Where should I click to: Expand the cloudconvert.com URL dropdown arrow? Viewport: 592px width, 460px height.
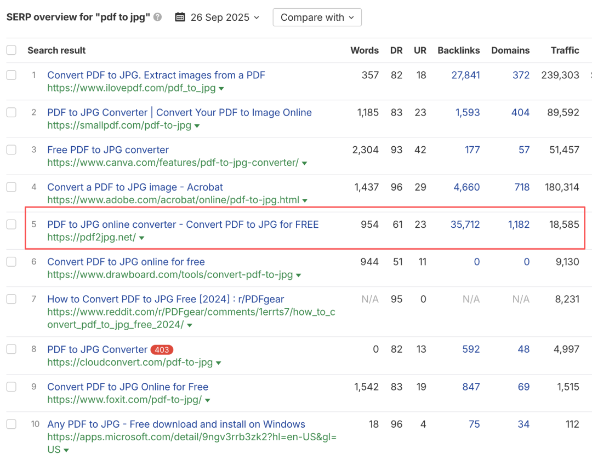pos(218,363)
